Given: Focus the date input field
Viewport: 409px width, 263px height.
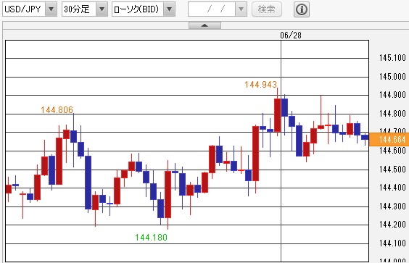Looking at the screenshot, I should click(212, 9).
